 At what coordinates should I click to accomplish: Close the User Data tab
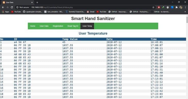point(32,2)
